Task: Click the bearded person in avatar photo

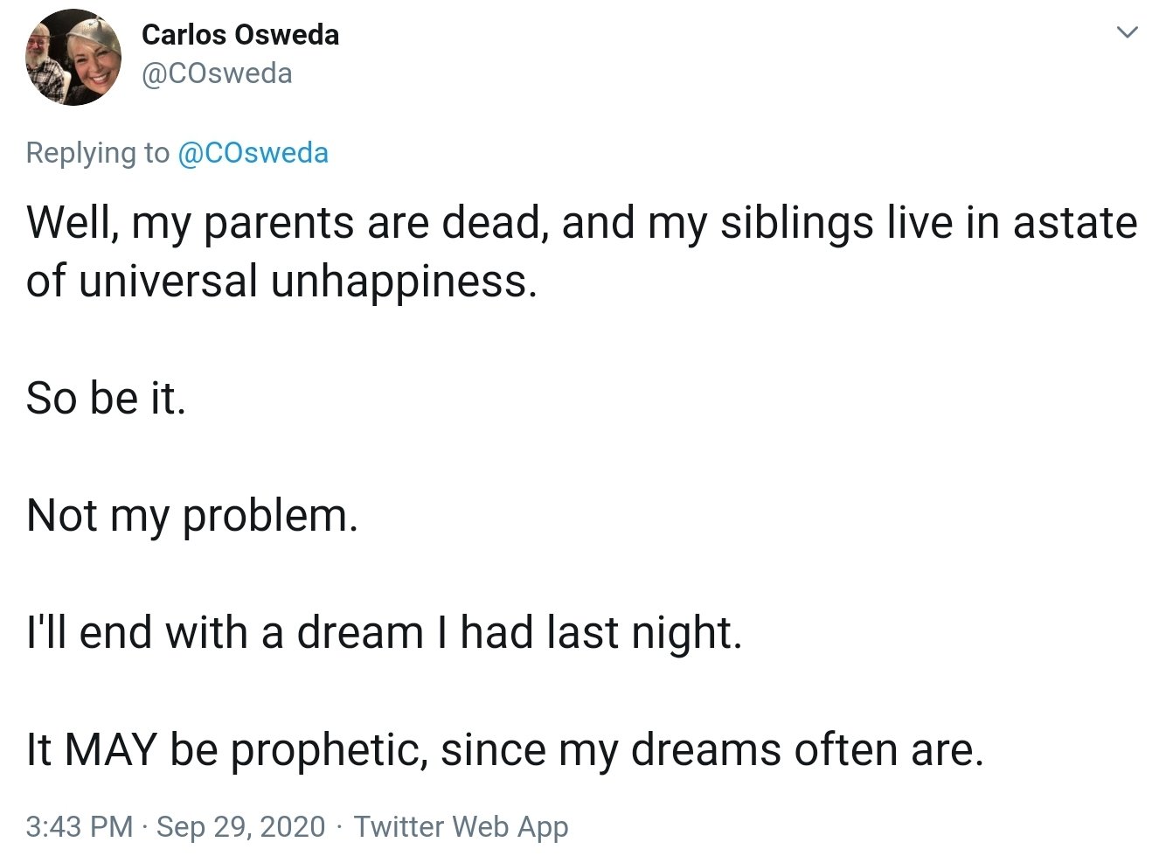Action: tap(46, 61)
